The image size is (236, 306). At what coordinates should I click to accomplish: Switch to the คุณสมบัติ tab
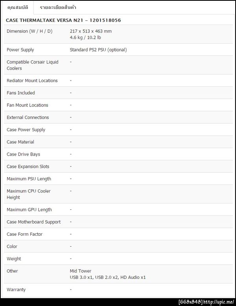(18, 7)
